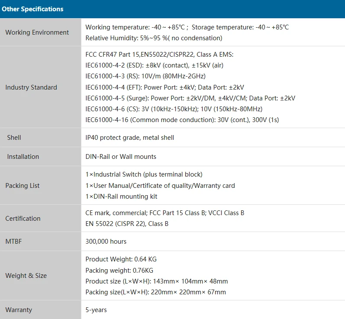This screenshot has width=345, height=319.
Task: Click the 'Other Specifications' header title
Action: point(32,9)
